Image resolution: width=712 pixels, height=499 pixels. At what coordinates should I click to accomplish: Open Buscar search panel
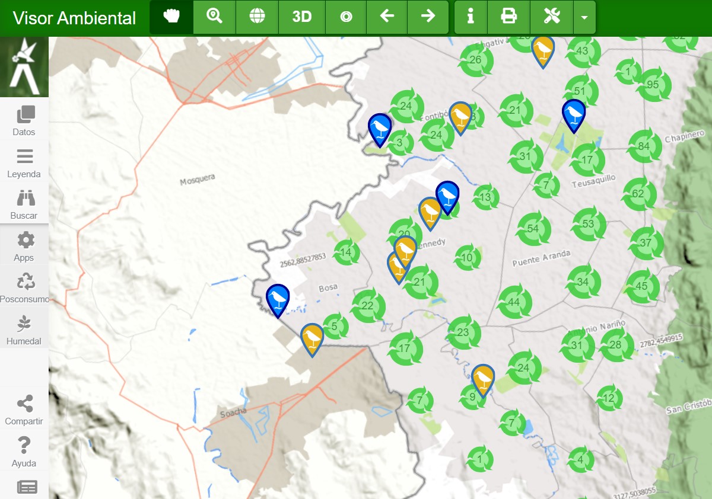[x=24, y=204]
